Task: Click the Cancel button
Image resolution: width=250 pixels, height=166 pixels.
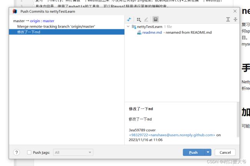Action: [x=225, y=152]
